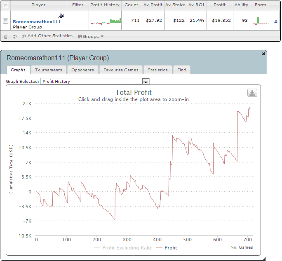Open the Romeomarathon111 player link
The height and width of the screenshot is (261, 282).
pos(37,21)
